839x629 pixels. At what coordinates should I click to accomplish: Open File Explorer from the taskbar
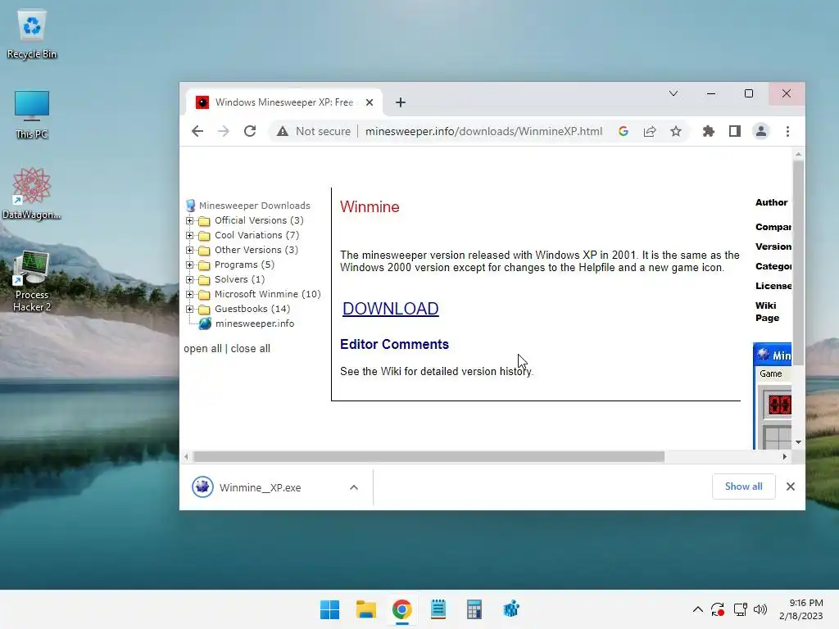[366, 609]
